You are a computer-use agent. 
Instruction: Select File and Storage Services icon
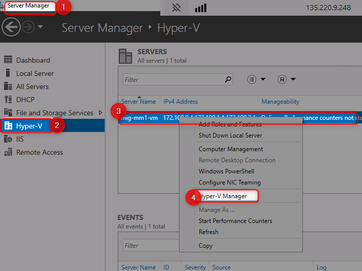8,112
